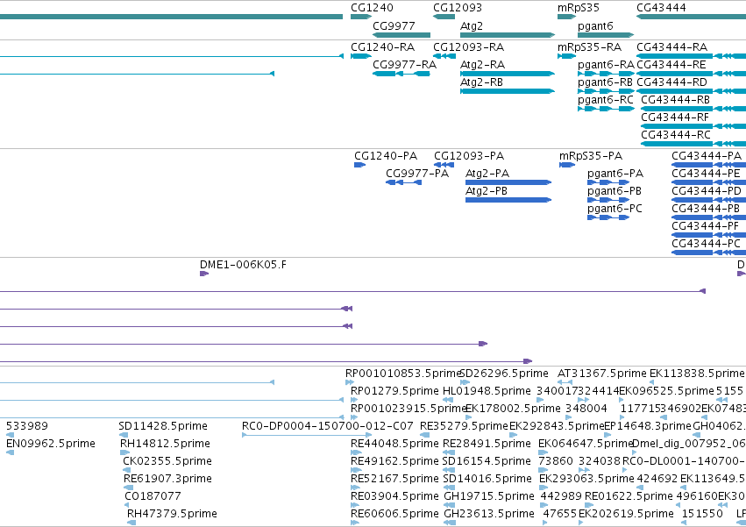Image resolution: width=746 pixels, height=527 pixels.
Task: Select EST RH47379.5prime
Action: [x=131, y=523]
